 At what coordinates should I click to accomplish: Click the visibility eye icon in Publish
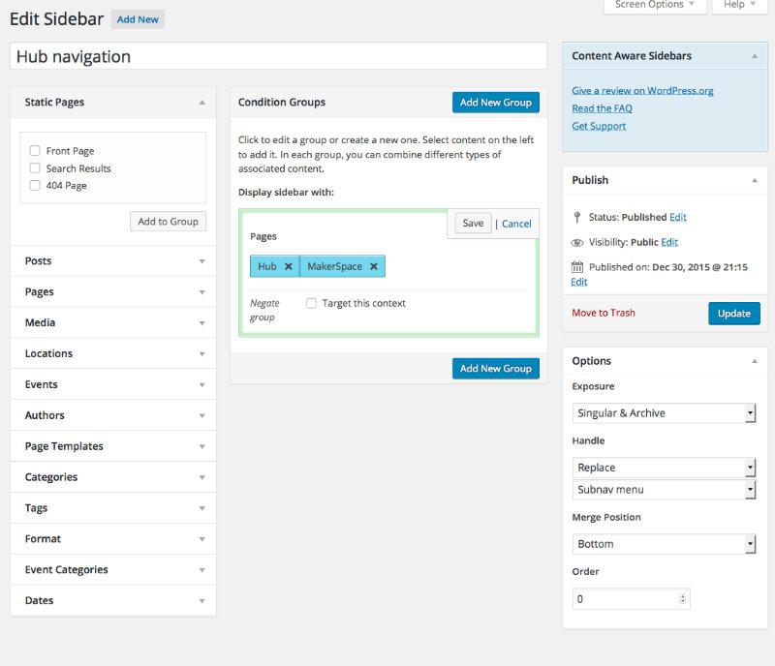576,243
